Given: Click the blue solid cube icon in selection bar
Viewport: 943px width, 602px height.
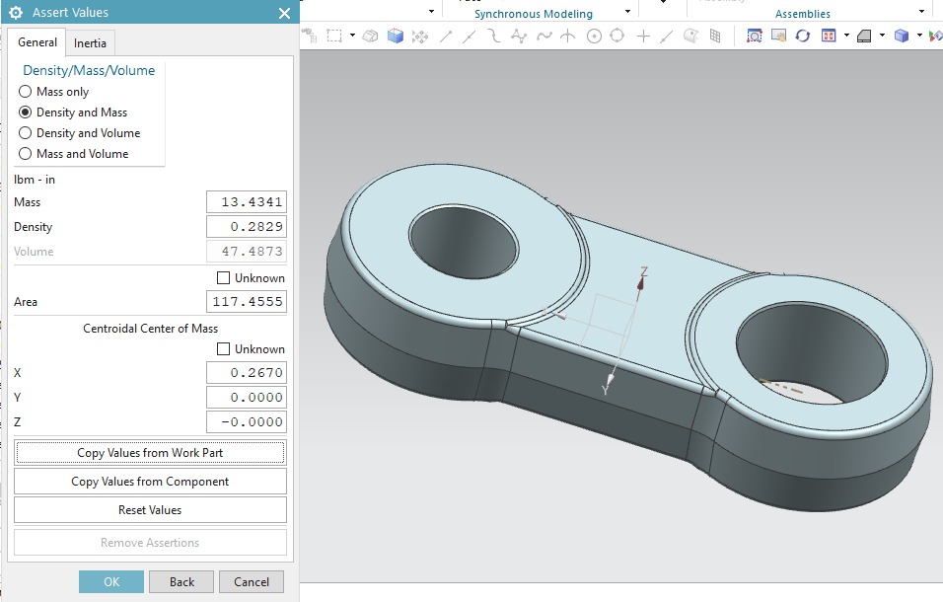Looking at the screenshot, I should point(396,36).
